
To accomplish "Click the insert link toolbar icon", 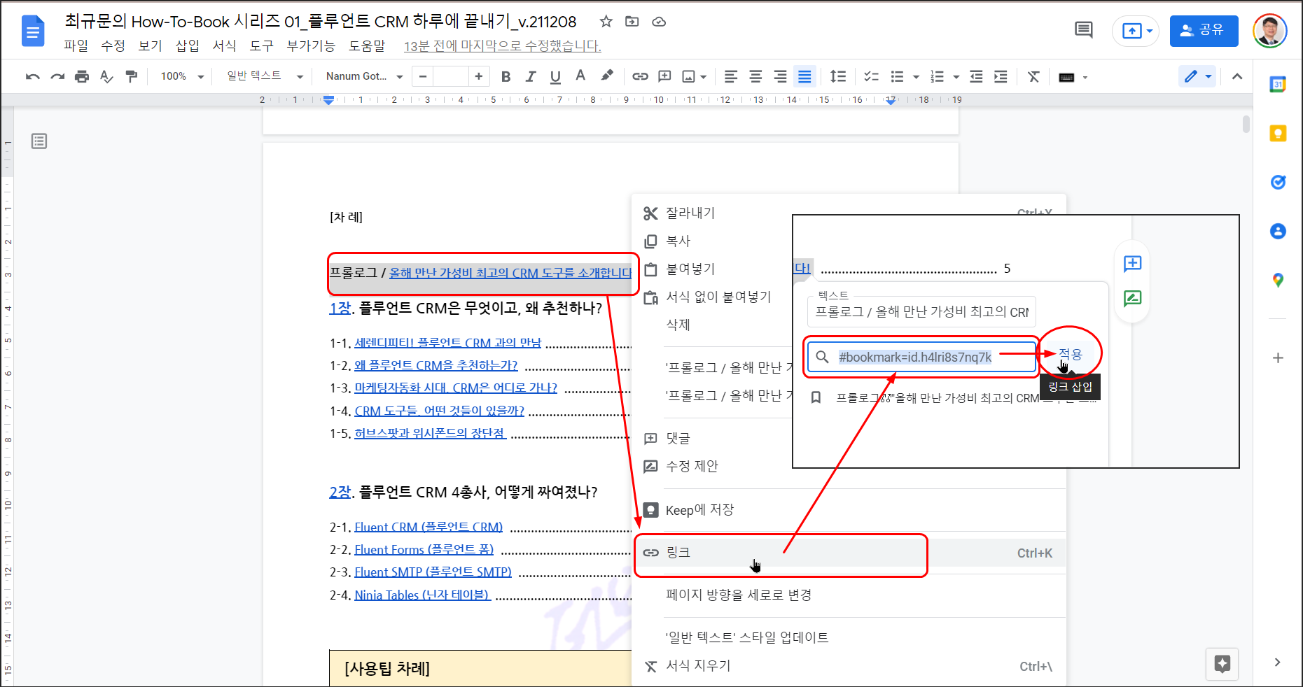I will 640,77.
